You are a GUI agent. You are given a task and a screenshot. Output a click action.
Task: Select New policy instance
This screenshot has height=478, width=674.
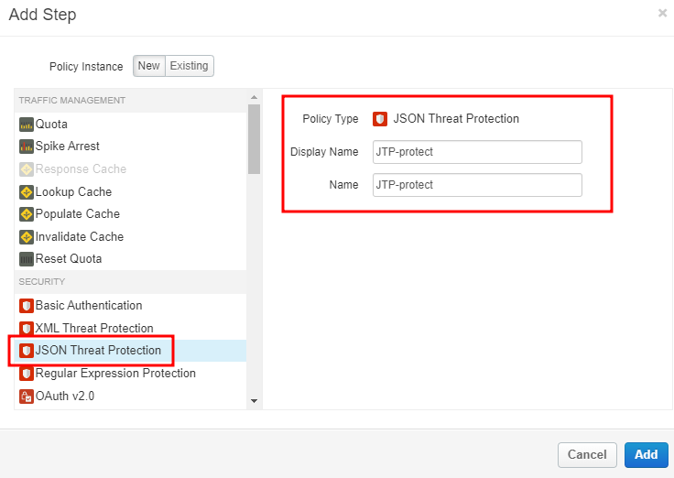click(148, 66)
